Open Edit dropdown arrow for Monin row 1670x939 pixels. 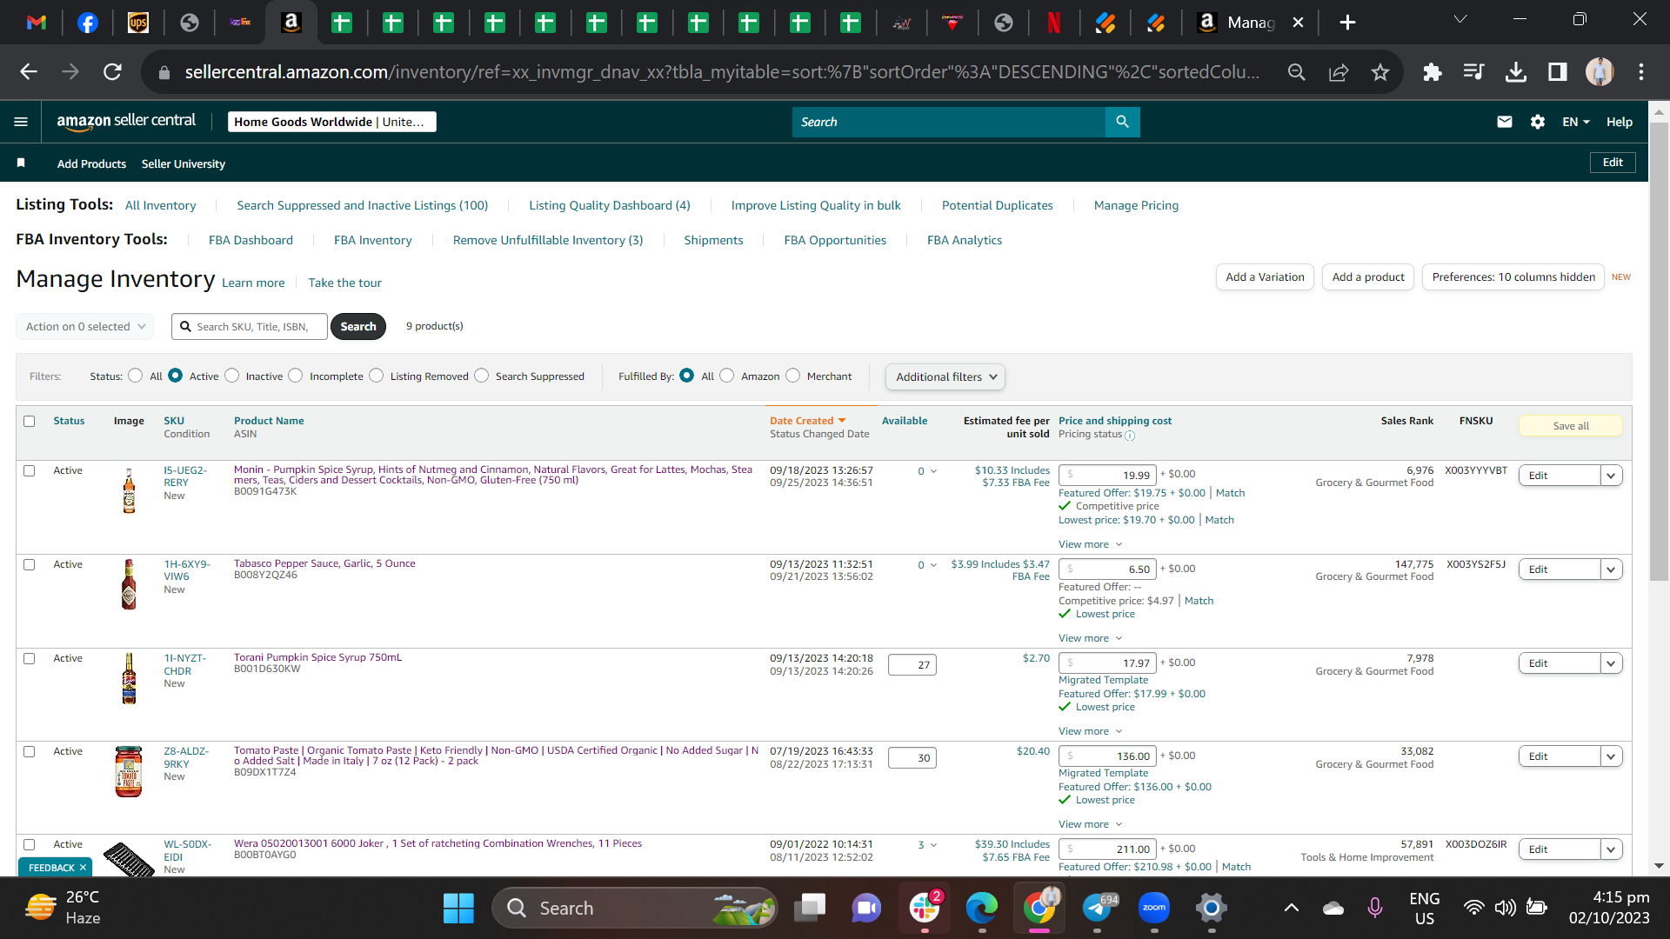pyautogui.click(x=1611, y=476)
